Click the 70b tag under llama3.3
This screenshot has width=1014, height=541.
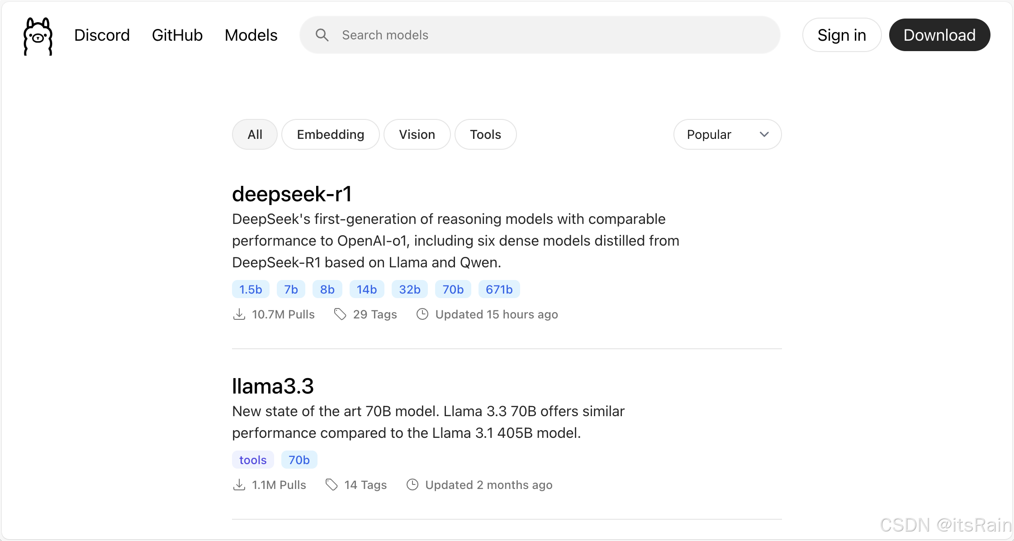tap(299, 460)
